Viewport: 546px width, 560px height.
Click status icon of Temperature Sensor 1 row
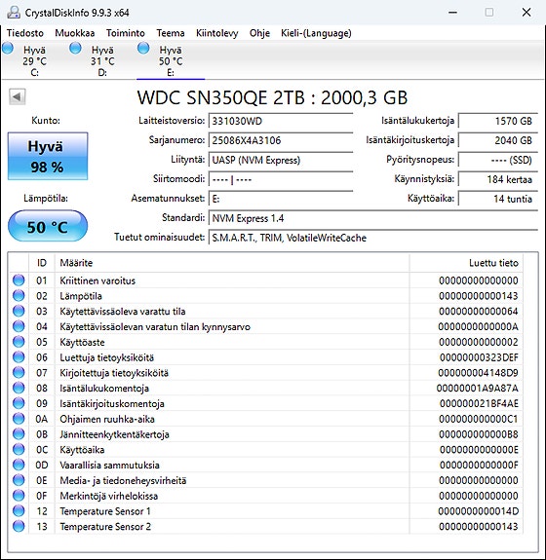[19, 510]
